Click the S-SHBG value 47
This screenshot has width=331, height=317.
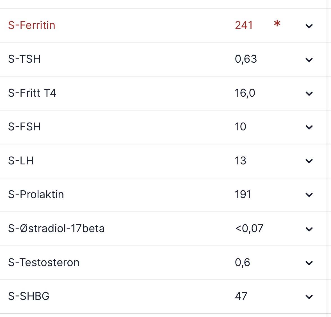[241, 296]
